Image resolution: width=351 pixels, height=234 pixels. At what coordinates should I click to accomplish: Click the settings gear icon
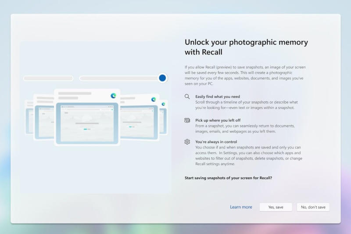pyautogui.click(x=187, y=142)
